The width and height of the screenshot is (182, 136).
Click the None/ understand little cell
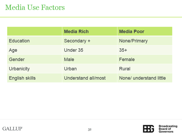[145, 78]
